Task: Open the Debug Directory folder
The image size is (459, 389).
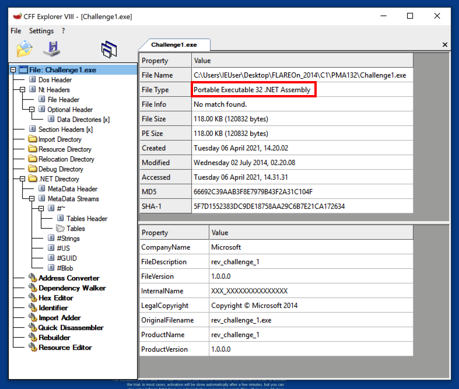Action: 61,169
